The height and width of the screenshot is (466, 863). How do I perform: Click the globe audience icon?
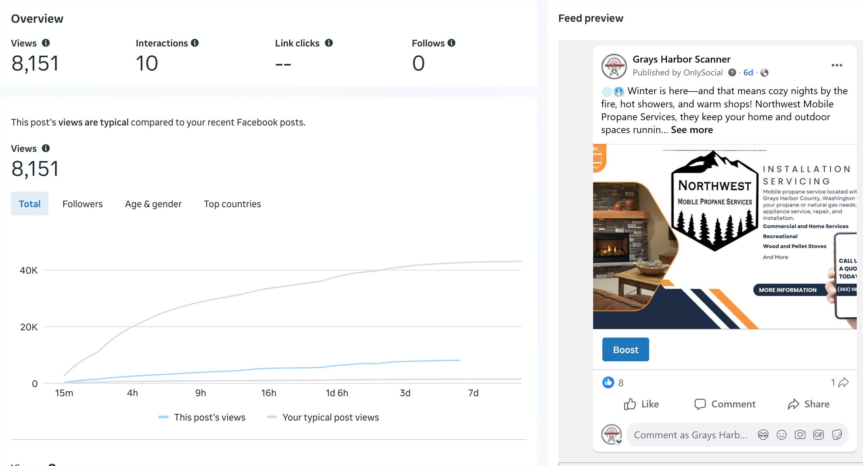click(764, 73)
